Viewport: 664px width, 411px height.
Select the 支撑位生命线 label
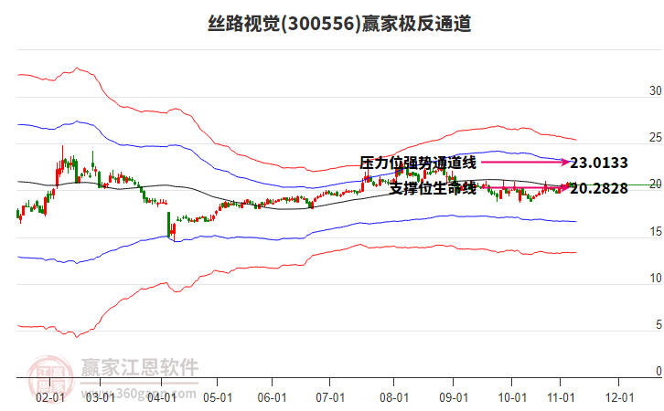pyautogui.click(x=433, y=188)
